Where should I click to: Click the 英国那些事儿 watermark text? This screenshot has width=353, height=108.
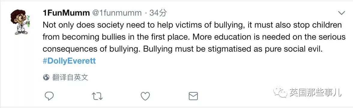[x=315, y=92]
